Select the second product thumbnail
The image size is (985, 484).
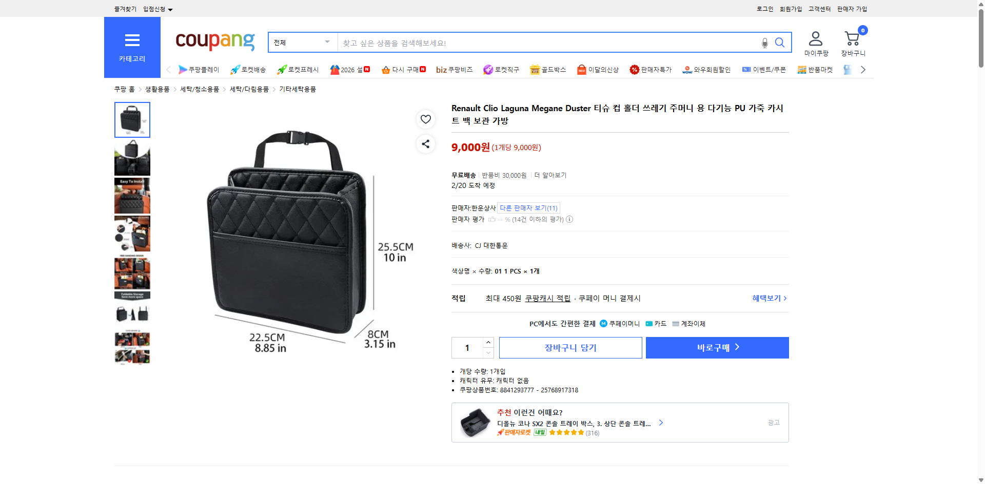(x=132, y=158)
